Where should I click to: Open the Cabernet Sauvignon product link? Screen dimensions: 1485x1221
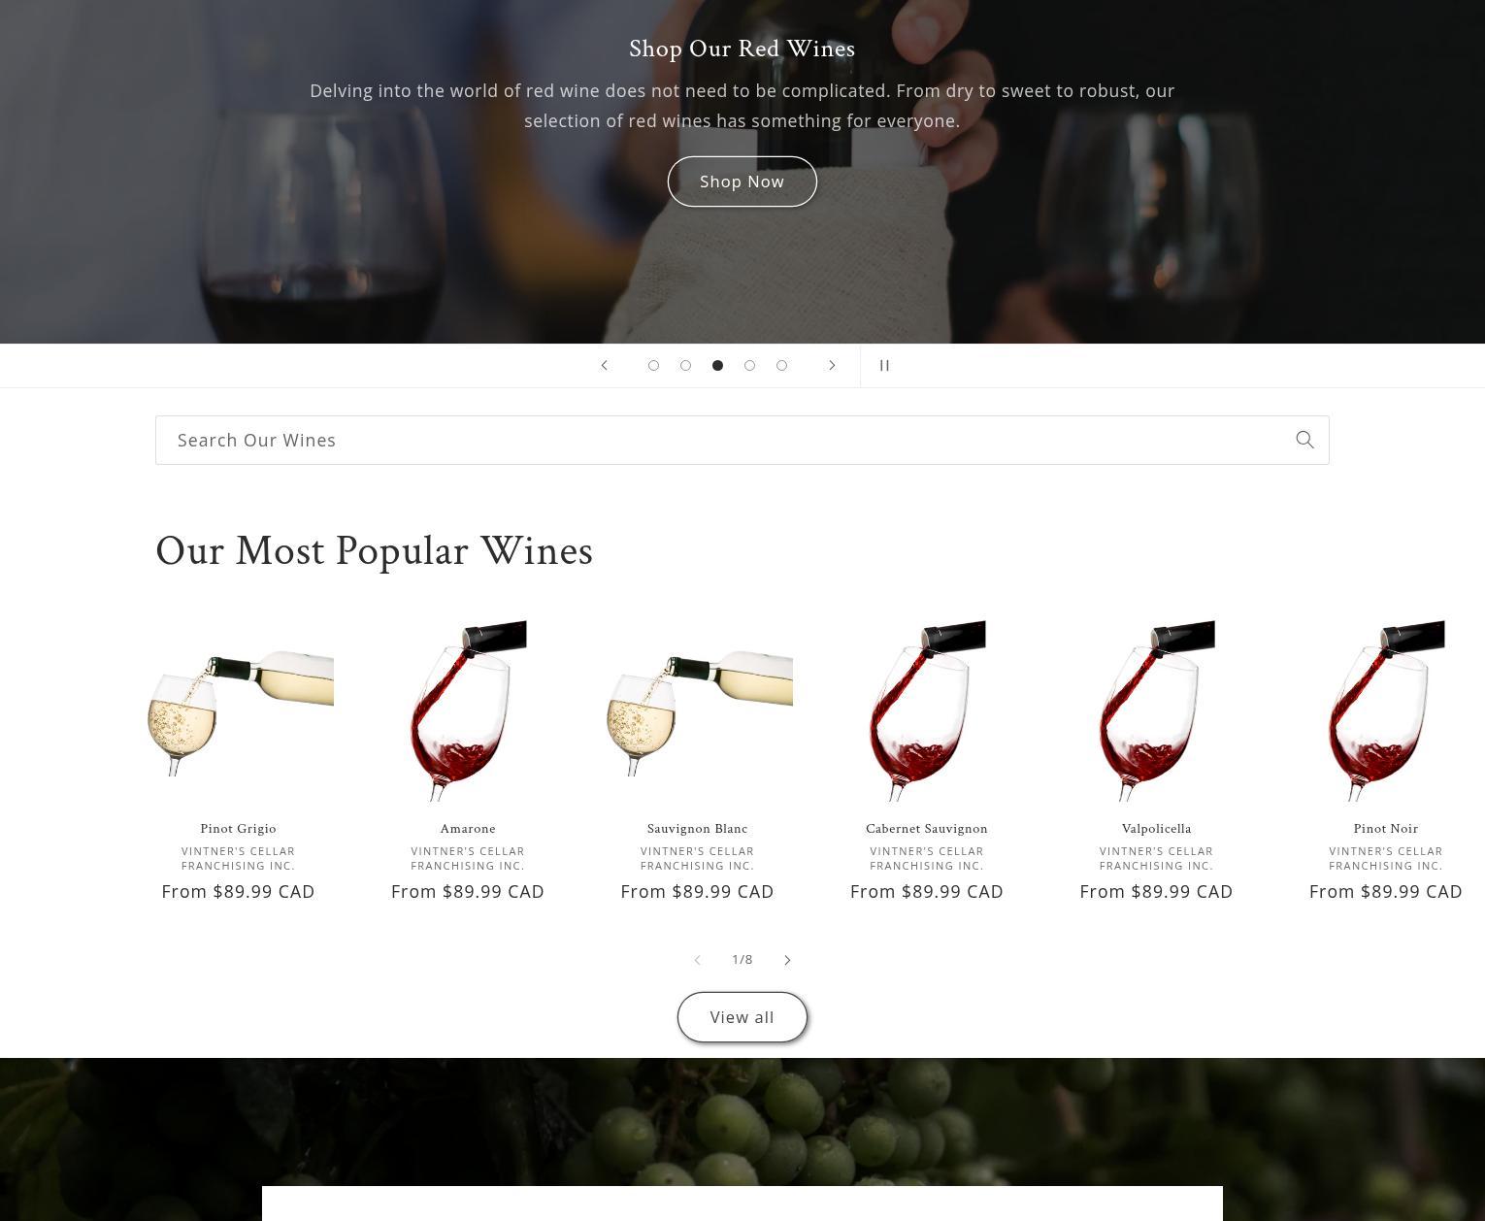click(x=927, y=829)
